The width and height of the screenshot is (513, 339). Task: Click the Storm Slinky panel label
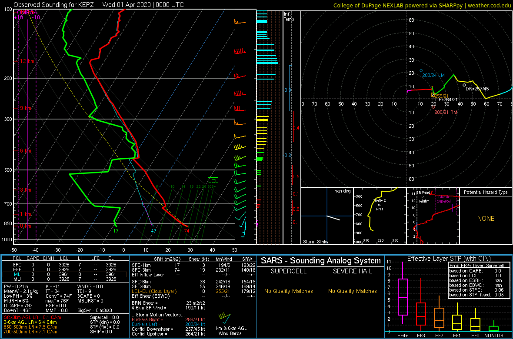click(316, 242)
